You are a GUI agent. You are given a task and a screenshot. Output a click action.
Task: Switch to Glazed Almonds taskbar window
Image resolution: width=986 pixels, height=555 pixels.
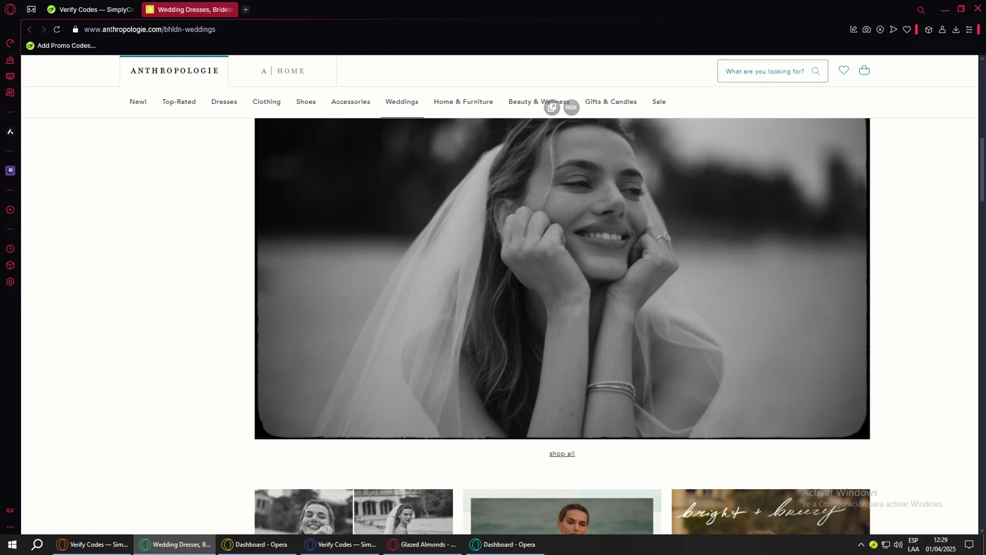coord(423,544)
